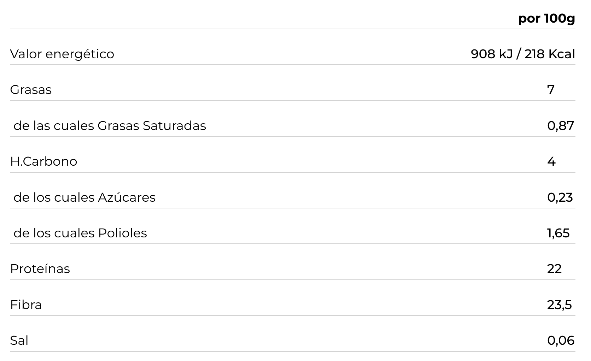Screen dimensions: 591x361
Task: Click the Polioles value "1,65"
Action: pos(558,233)
